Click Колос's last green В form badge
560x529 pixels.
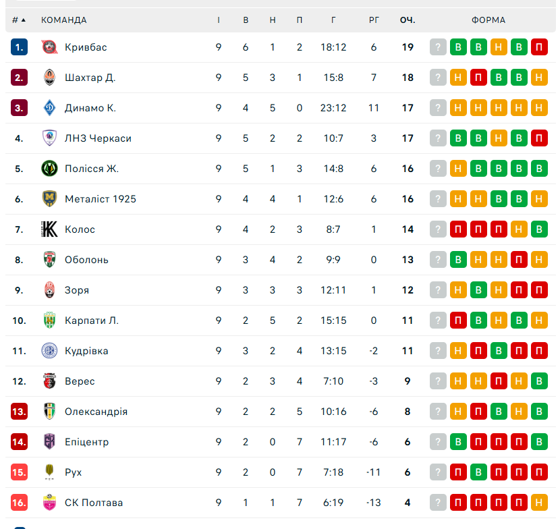[539, 229]
